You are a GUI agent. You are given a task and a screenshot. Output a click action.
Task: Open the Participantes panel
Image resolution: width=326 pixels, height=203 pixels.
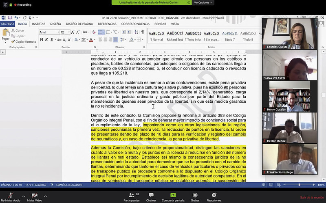point(131,195)
